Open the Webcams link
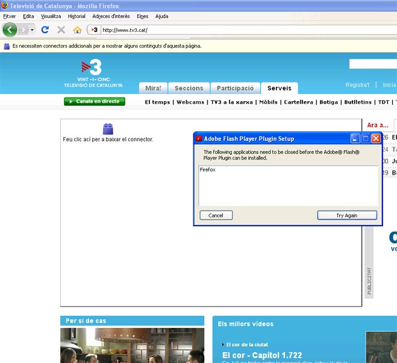The width and height of the screenshot is (397, 363). [x=190, y=102]
